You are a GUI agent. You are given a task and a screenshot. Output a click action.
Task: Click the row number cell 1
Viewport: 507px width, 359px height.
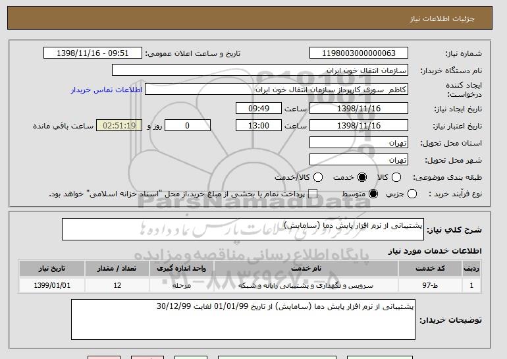tap(471, 285)
